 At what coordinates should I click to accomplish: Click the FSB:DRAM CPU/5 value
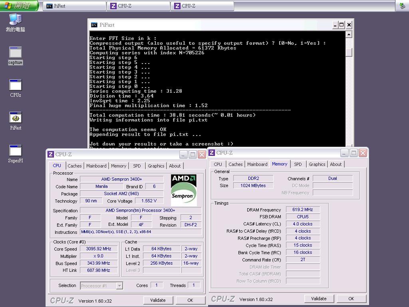[x=303, y=217]
